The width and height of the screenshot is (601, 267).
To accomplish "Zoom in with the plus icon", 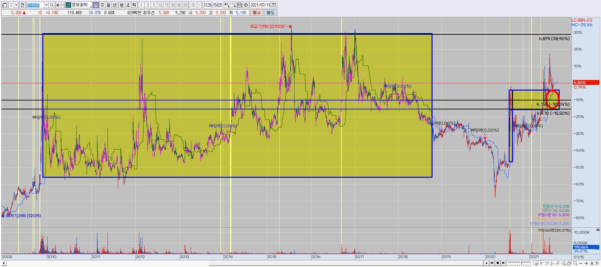I will click(x=586, y=263).
